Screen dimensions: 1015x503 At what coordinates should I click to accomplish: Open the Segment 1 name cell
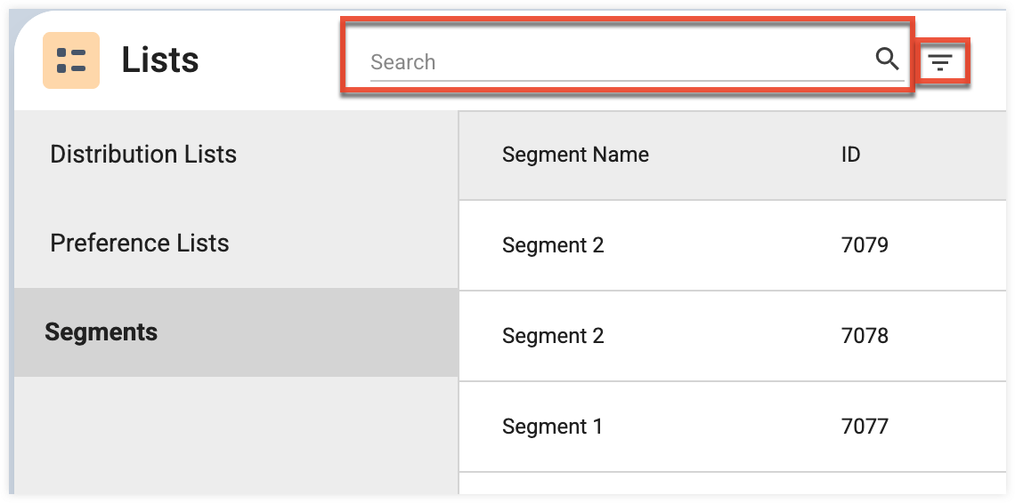click(x=552, y=427)
